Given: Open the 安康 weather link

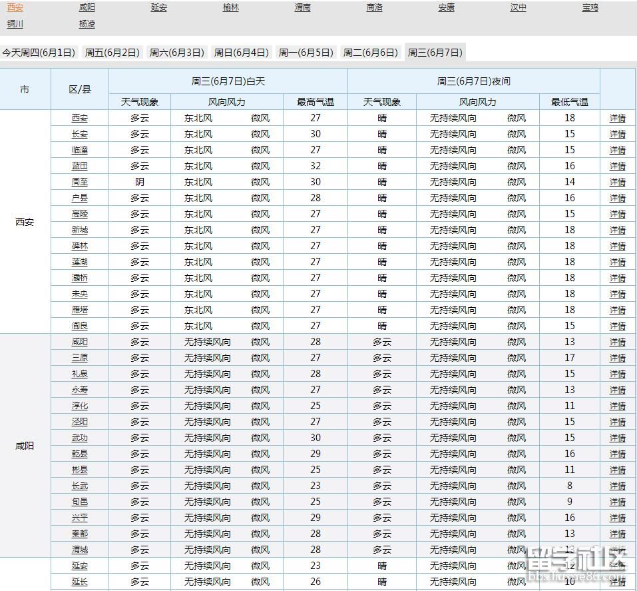Looking at the screenshot, I should [x=446, y=7].
